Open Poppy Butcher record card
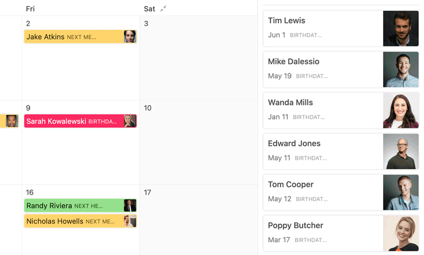The image size is (424, 255). [323, 233]
